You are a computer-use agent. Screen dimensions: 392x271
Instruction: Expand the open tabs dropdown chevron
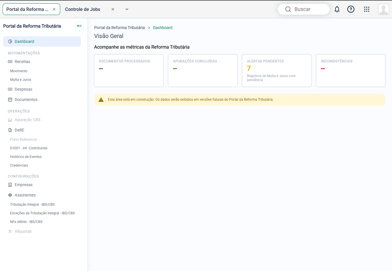click(x=127, y=9)
